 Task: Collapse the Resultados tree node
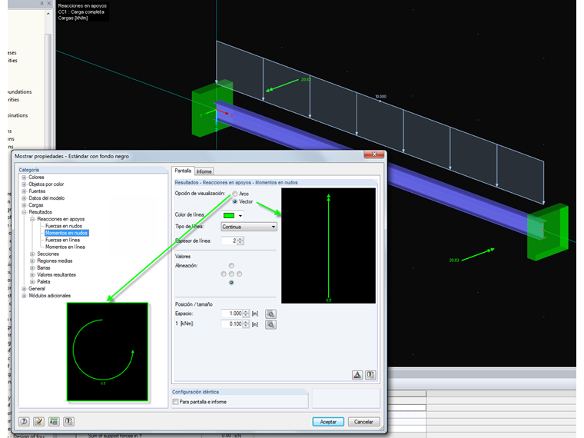(24, 212)
